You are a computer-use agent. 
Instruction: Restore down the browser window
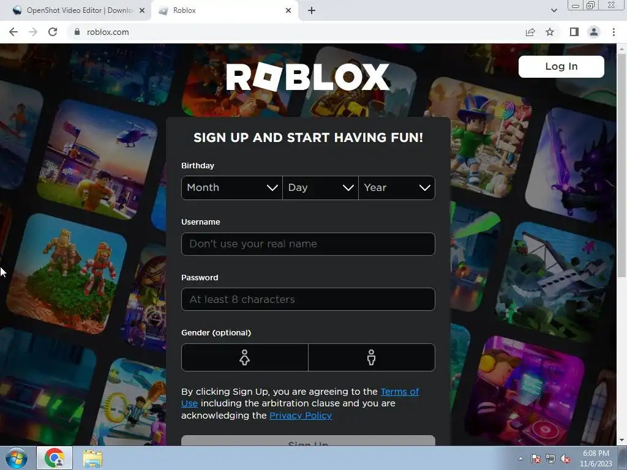pos(591,5)
